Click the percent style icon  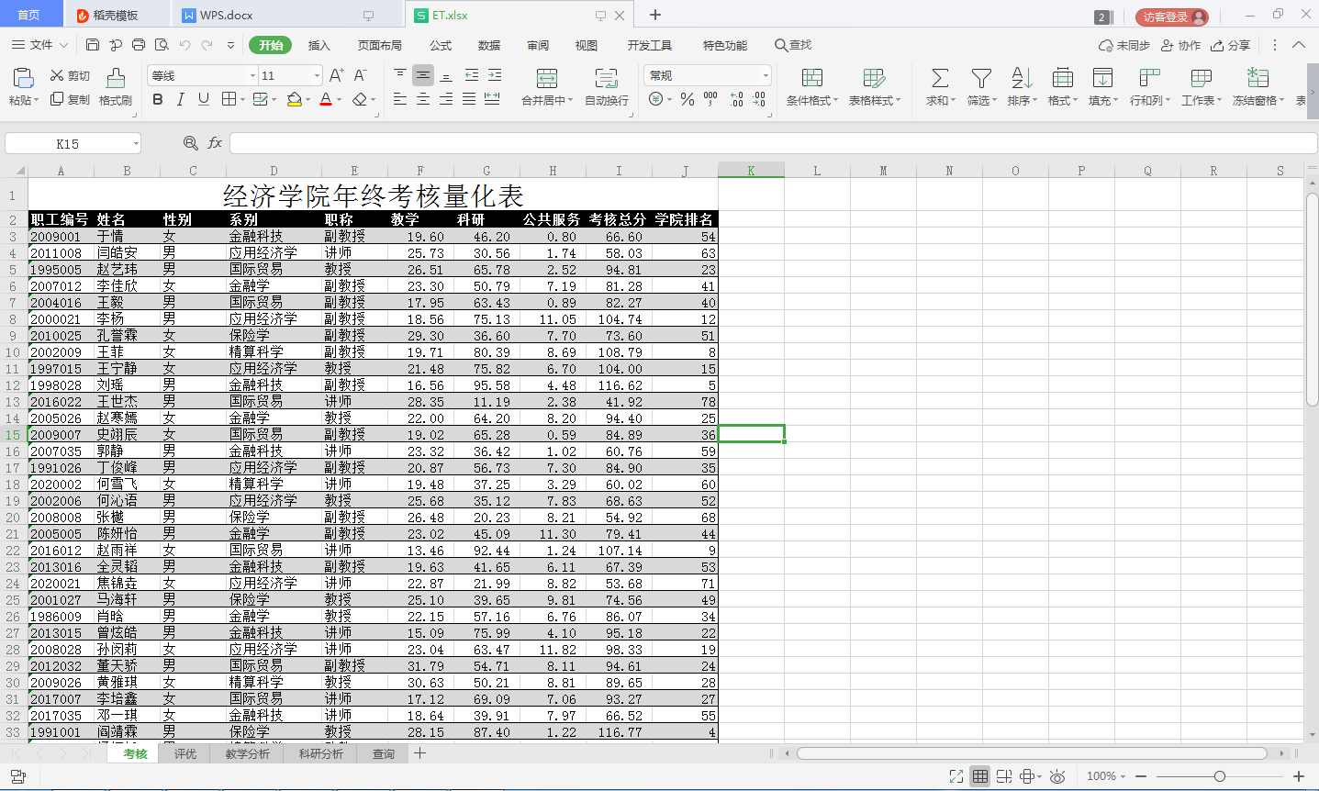click(687, 99)
